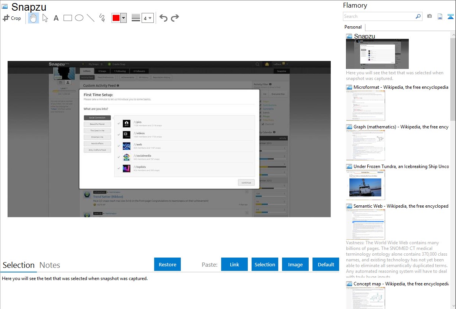
Task: Open the Personal tab
Action: click(x=353, y=27)
